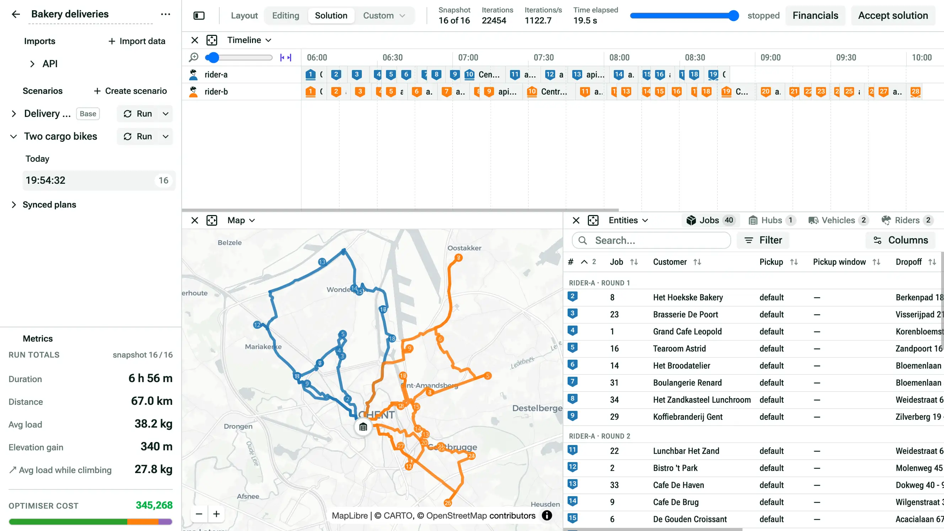Collapse the Two cargo bikes scenario
The width and height of the screenshot is (944, 531).
(x=14, y=136)
